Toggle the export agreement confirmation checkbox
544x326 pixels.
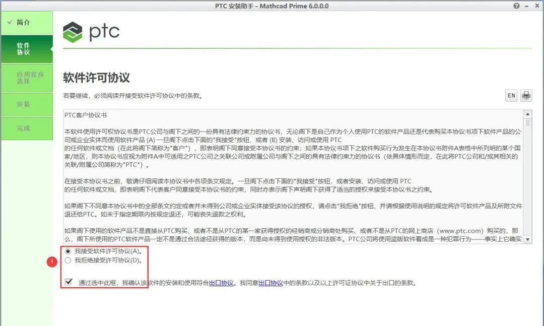(x=69, y=282)
